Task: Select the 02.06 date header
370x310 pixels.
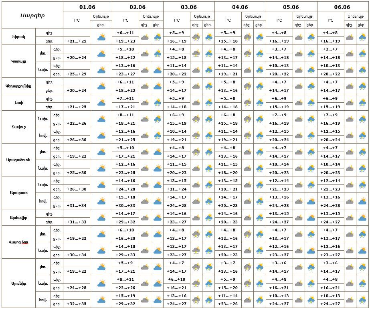Action: 137,7
